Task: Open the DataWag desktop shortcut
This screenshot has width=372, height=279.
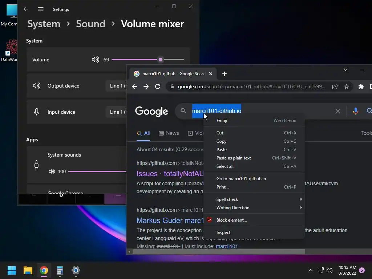Action: 9,50
